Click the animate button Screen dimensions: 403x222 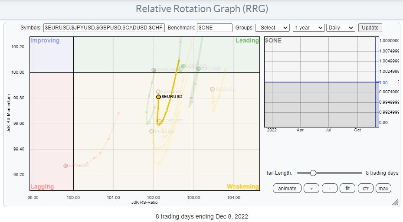(x=287, y=188)
